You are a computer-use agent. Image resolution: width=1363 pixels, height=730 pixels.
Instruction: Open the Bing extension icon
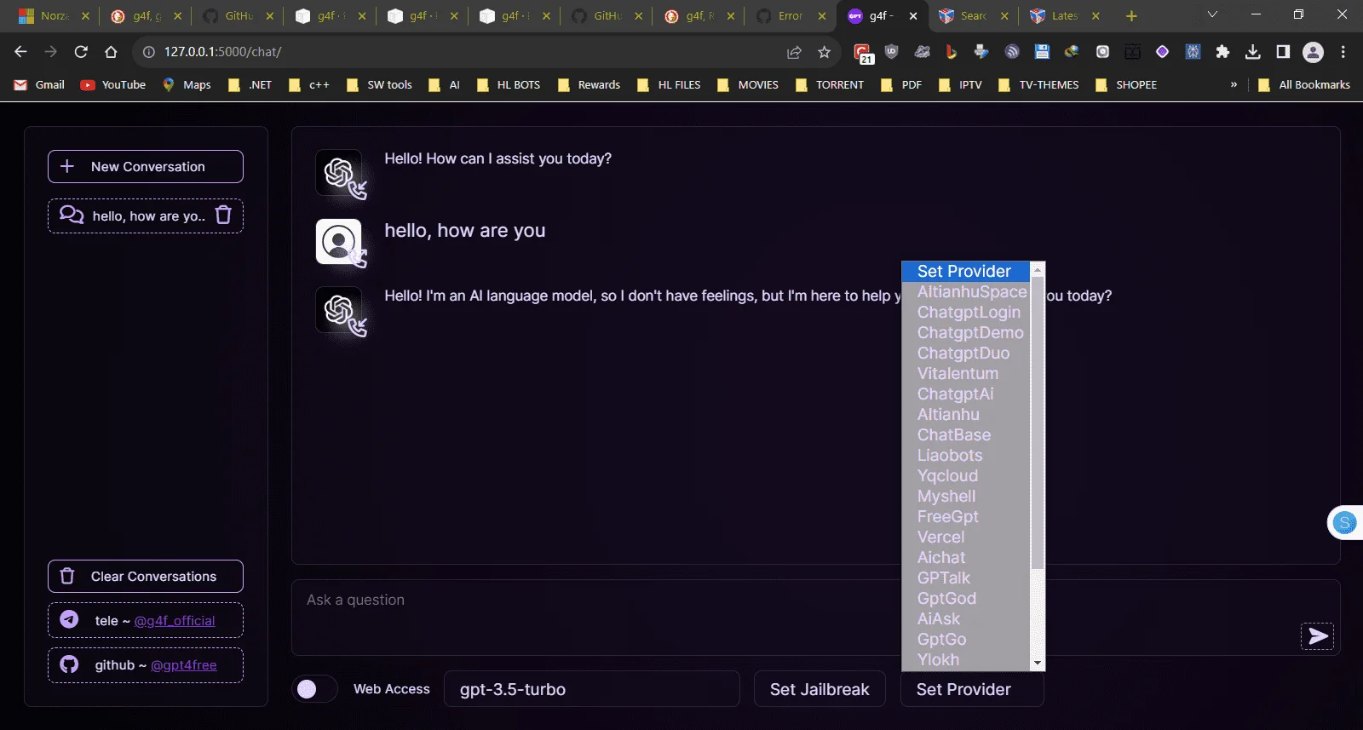(951, 52)
